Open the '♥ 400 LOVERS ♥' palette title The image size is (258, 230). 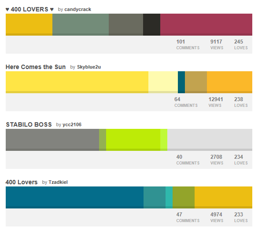click(x=29, y=9)
